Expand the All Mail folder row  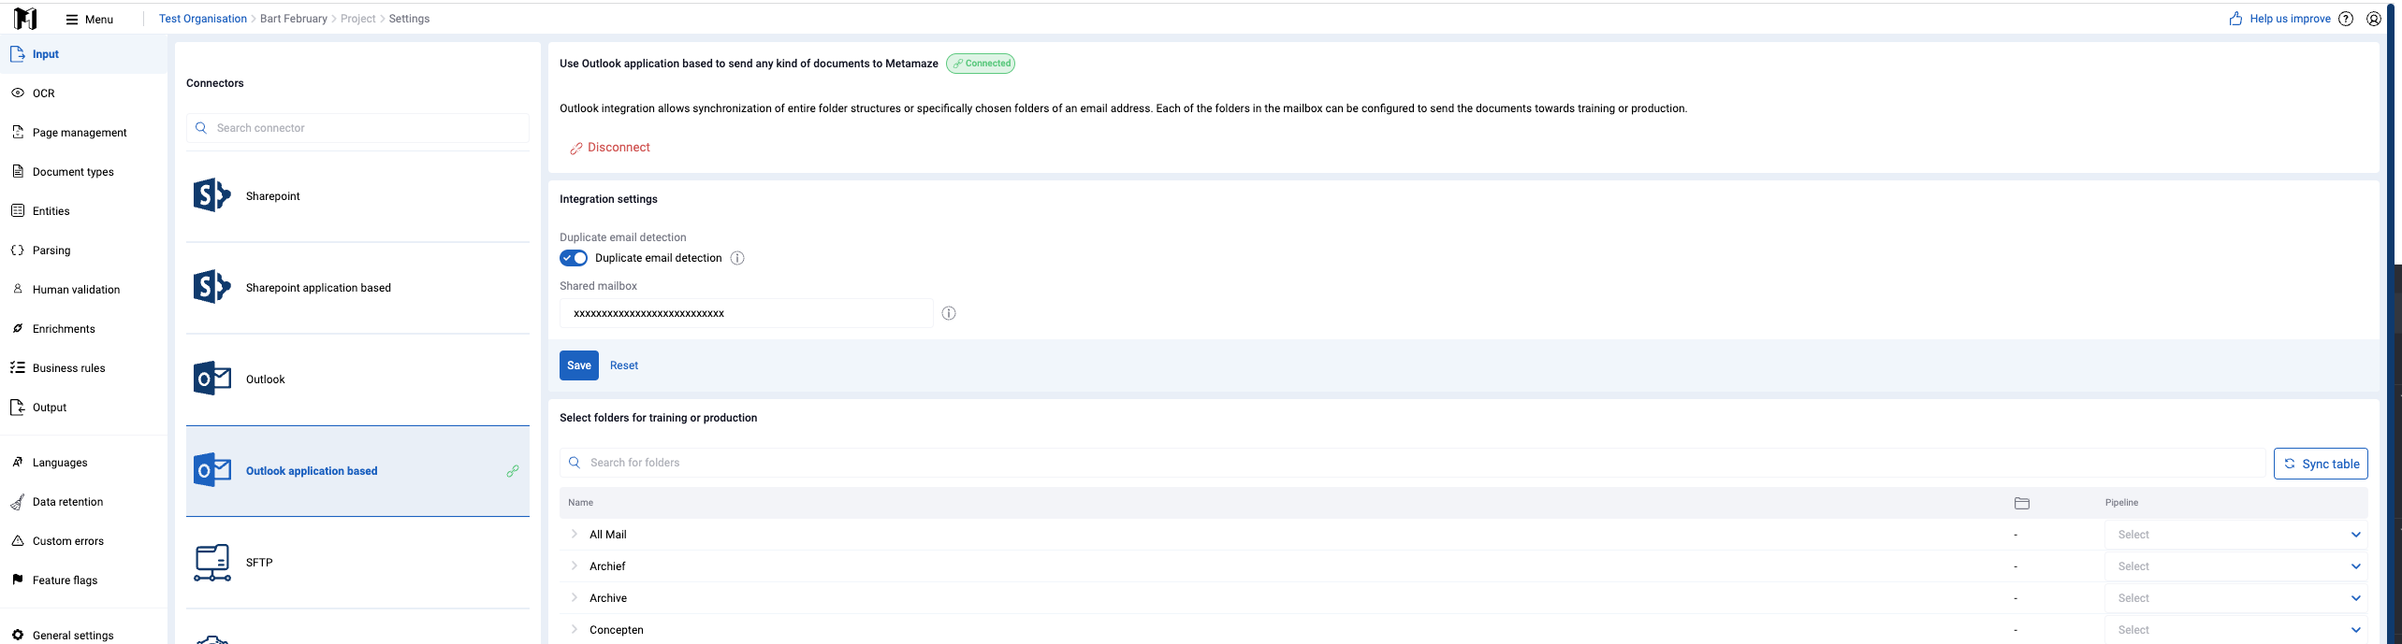(x=575, y=535)
